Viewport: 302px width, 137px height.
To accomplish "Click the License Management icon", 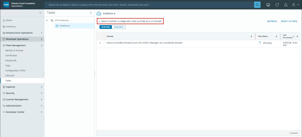I will pos(4,100).
